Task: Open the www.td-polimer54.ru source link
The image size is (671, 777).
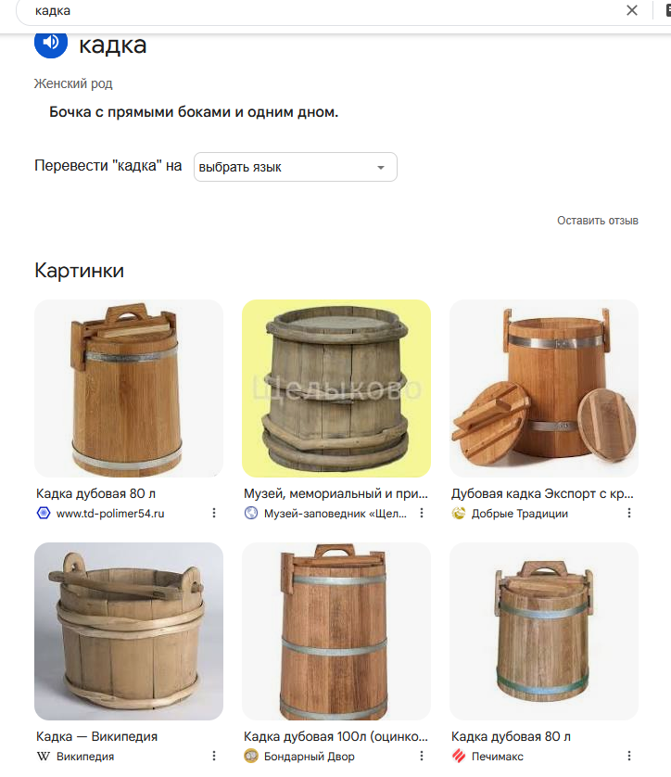Action: click(110, 514)
